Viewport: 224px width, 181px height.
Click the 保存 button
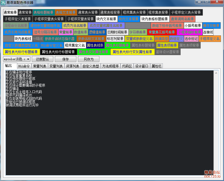click(66, 59)
